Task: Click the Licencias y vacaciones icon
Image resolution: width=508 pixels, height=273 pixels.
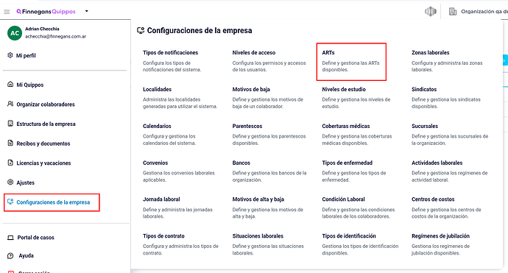Action: (x=10, y=163)
